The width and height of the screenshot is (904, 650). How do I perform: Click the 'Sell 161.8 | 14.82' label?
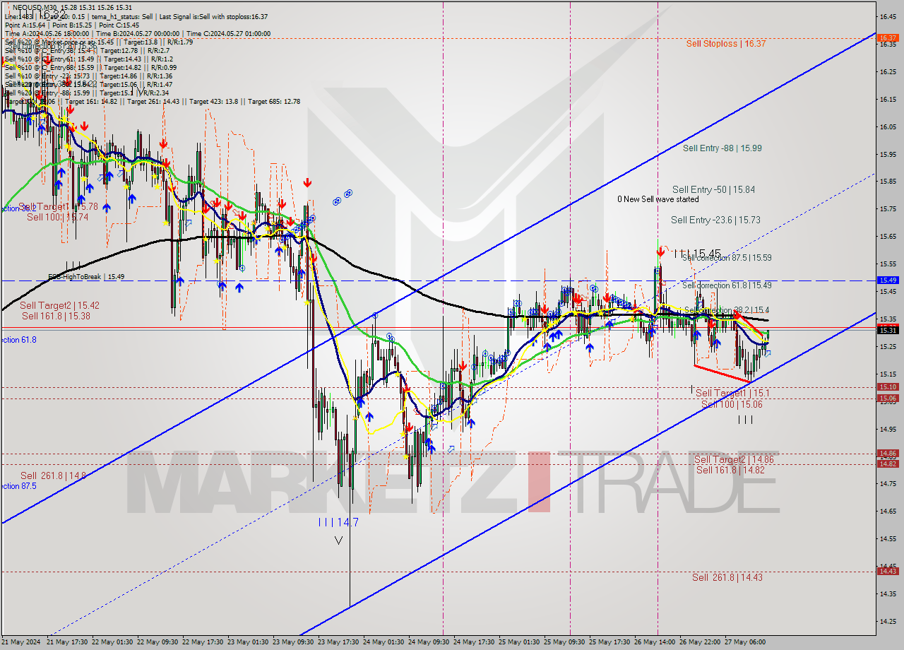730,470
